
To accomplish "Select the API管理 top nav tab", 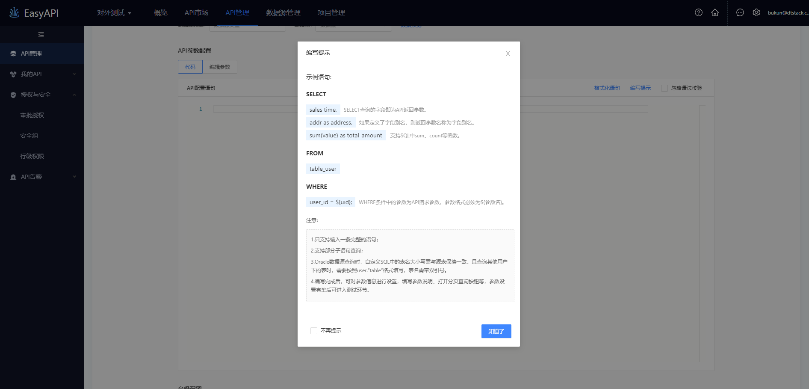I will (x=237, y=13).
